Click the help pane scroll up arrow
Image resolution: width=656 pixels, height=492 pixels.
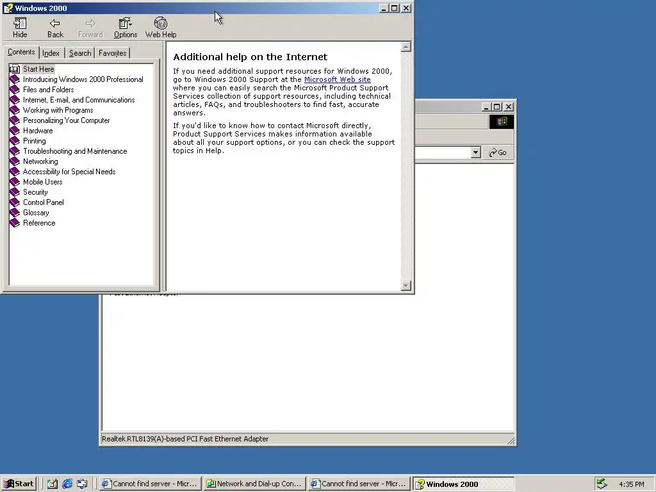point(406,47)
